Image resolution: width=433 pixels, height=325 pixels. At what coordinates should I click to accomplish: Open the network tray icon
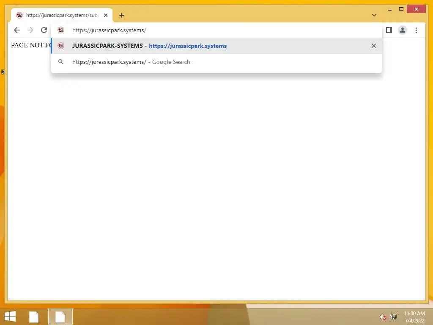tap(393, 317)
